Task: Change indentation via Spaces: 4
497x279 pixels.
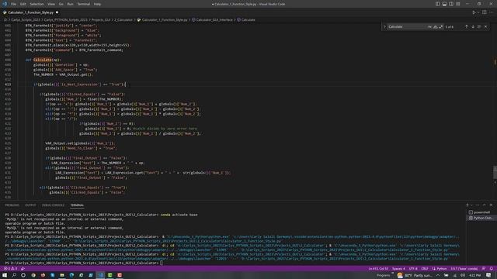Action: coord(398,269)
